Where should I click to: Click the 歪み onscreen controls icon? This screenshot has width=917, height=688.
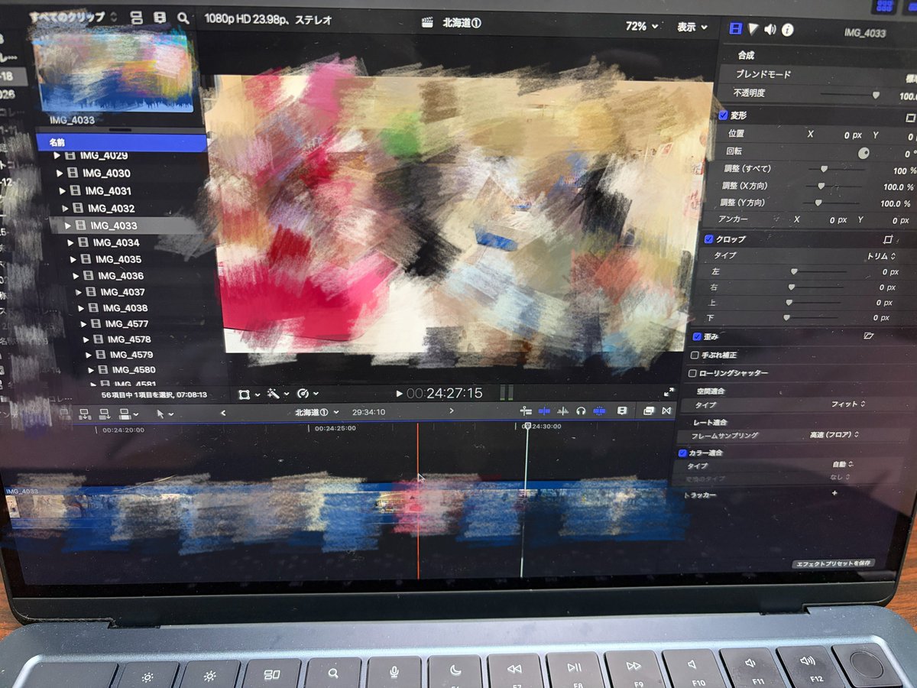pos(867,336)
